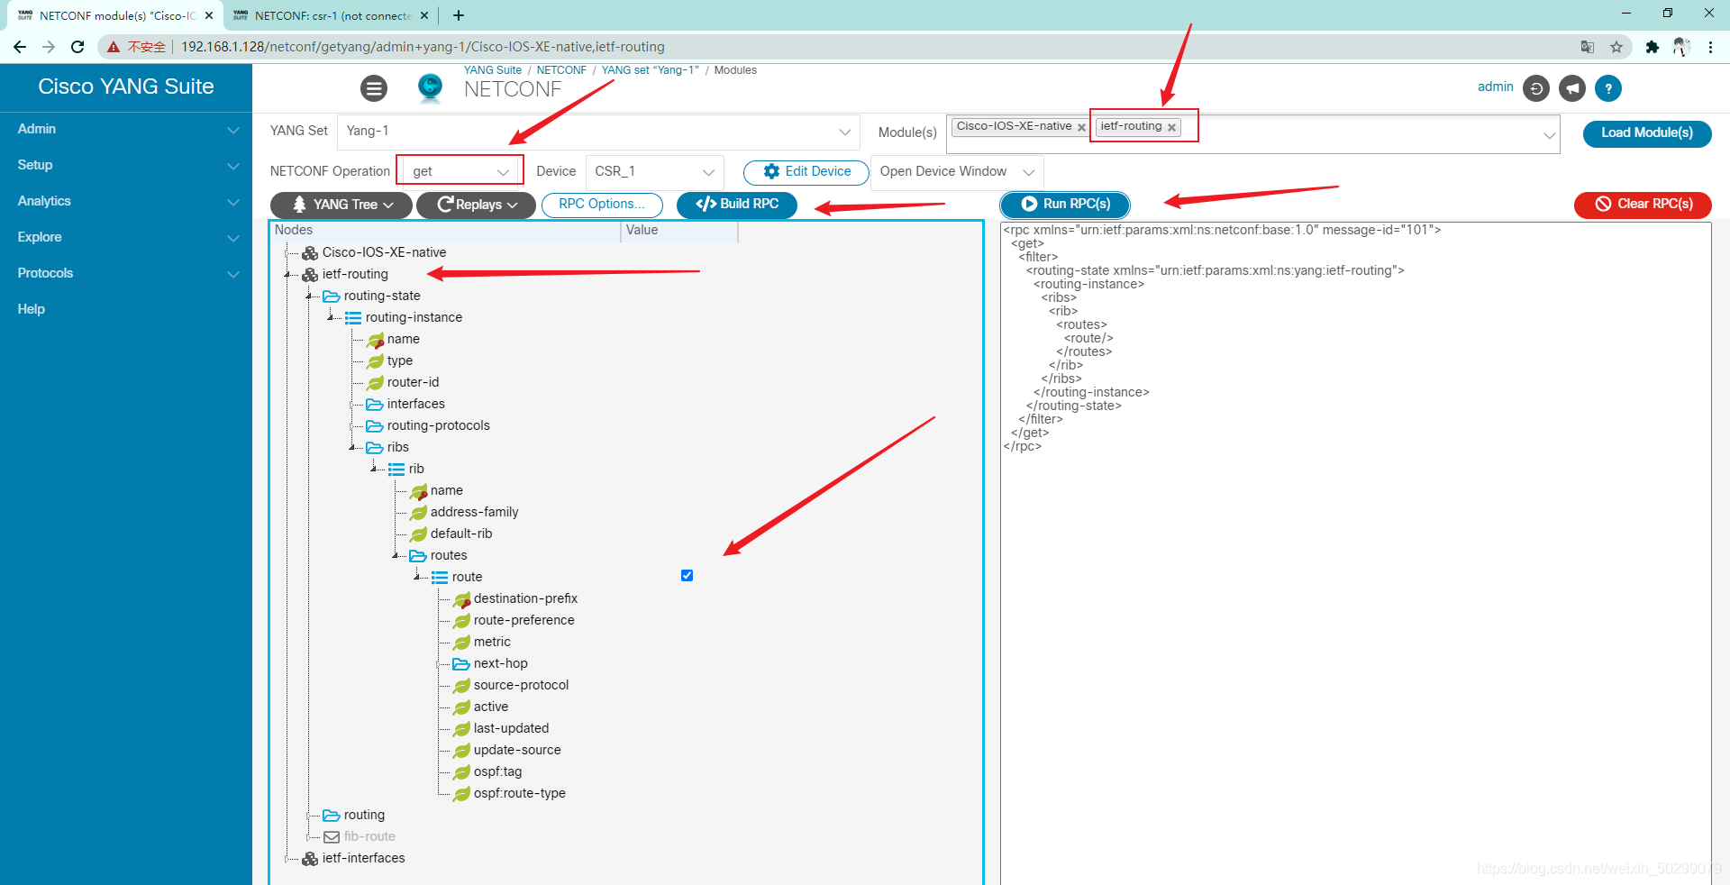Collapse the routes tree node
Screen dimensions: 1730x885
coord(396,556)
